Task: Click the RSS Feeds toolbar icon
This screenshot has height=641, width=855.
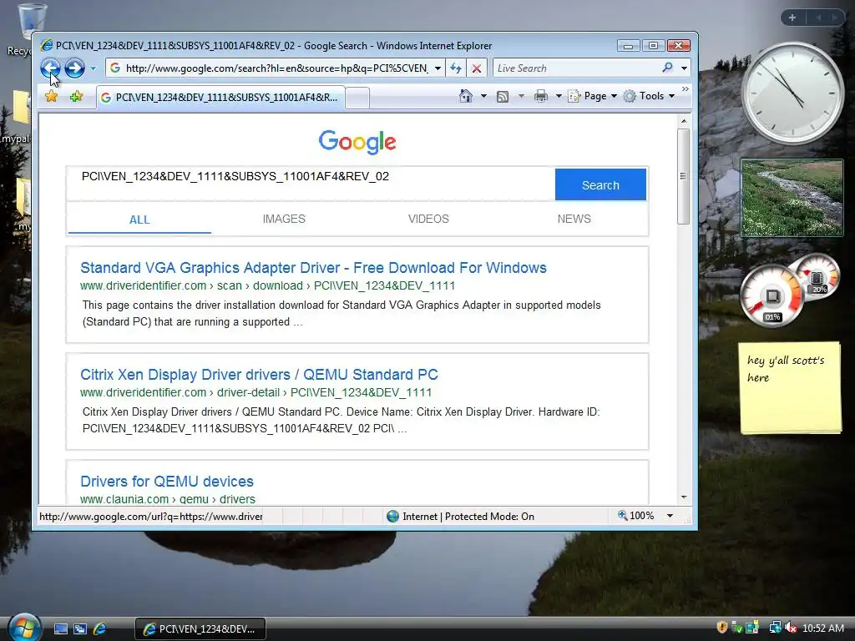Action: [x=503, y=97]
